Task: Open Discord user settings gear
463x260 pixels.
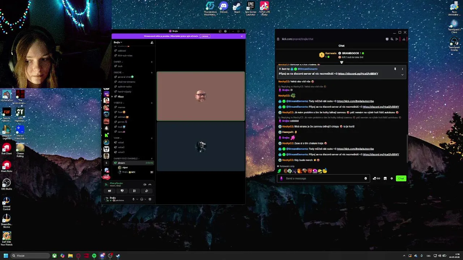Action: click(x=150, y=199)
